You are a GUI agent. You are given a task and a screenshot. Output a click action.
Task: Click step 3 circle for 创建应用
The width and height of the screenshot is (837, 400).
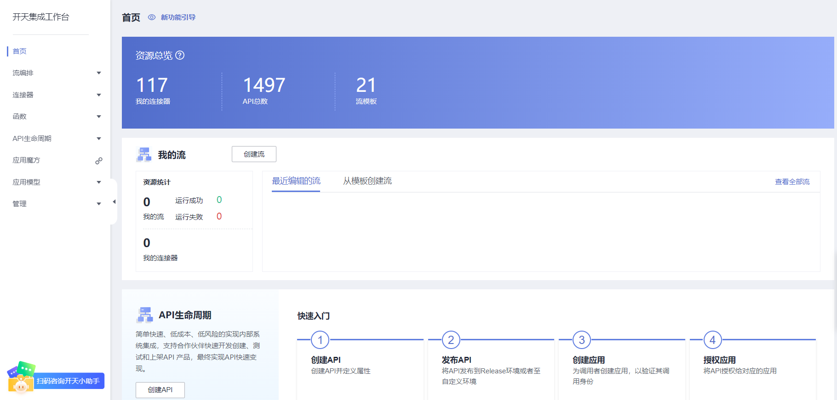coord(582,340)
